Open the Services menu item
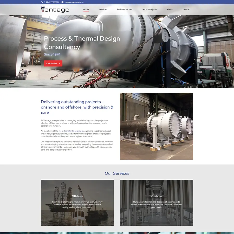Viewport: 234px width, 234px height. point(103,9)
